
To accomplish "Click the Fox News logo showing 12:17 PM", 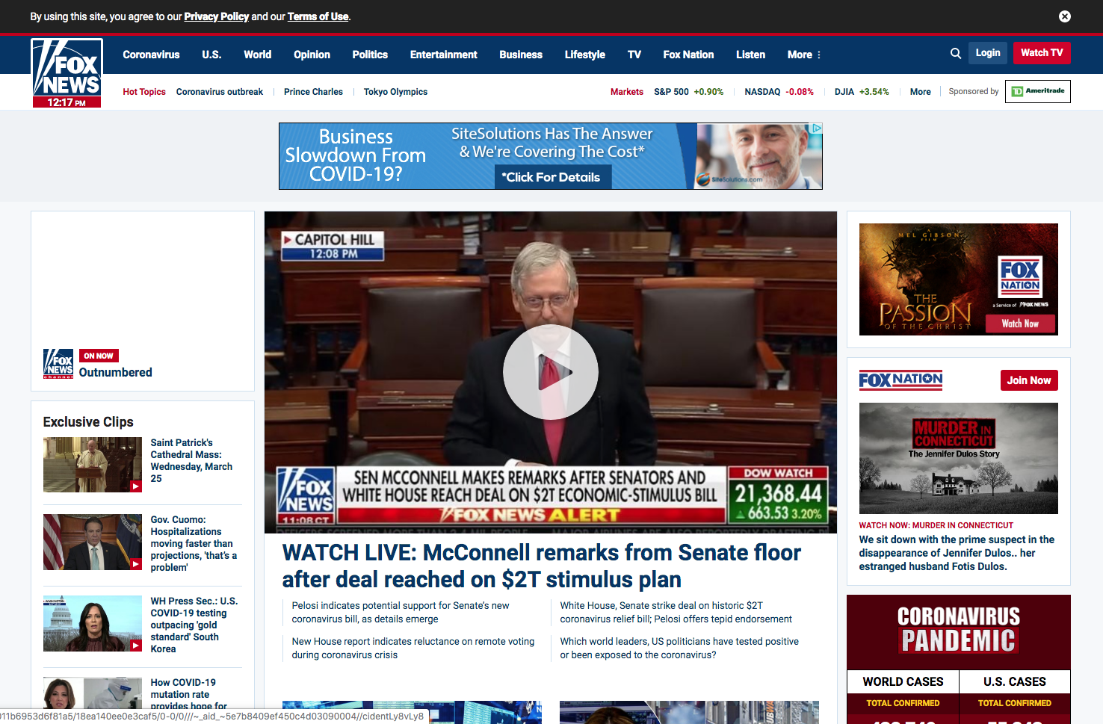I will 66,72.
